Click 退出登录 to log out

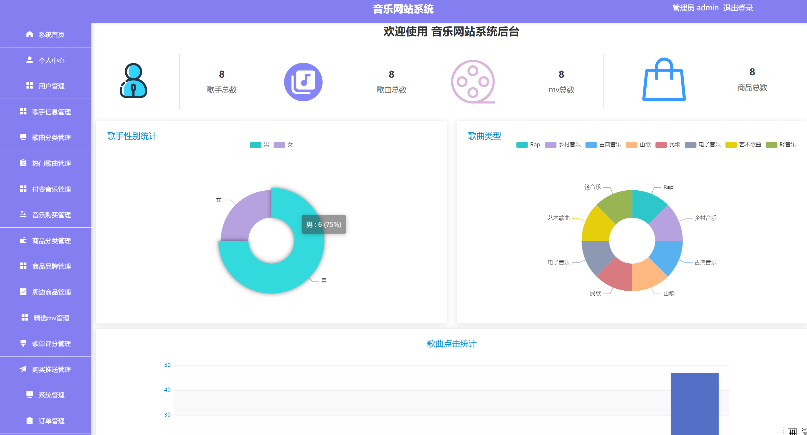[x=738, y=8]
